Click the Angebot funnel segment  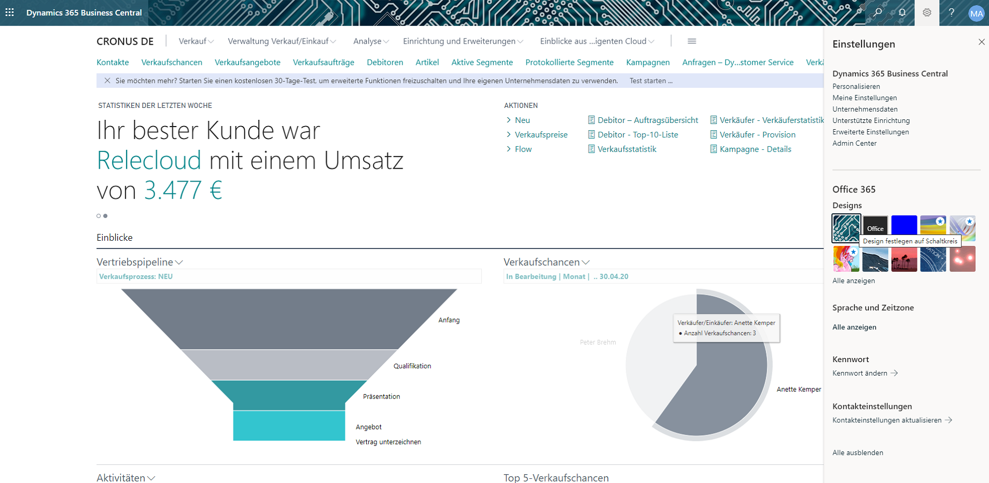click(x=289, y=426)
